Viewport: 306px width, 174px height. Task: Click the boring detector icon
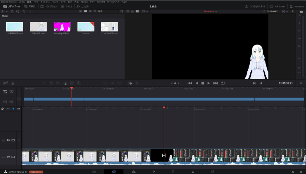(5, 83)
